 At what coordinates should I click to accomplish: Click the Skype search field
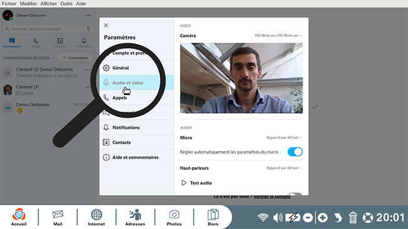(43, 29)
